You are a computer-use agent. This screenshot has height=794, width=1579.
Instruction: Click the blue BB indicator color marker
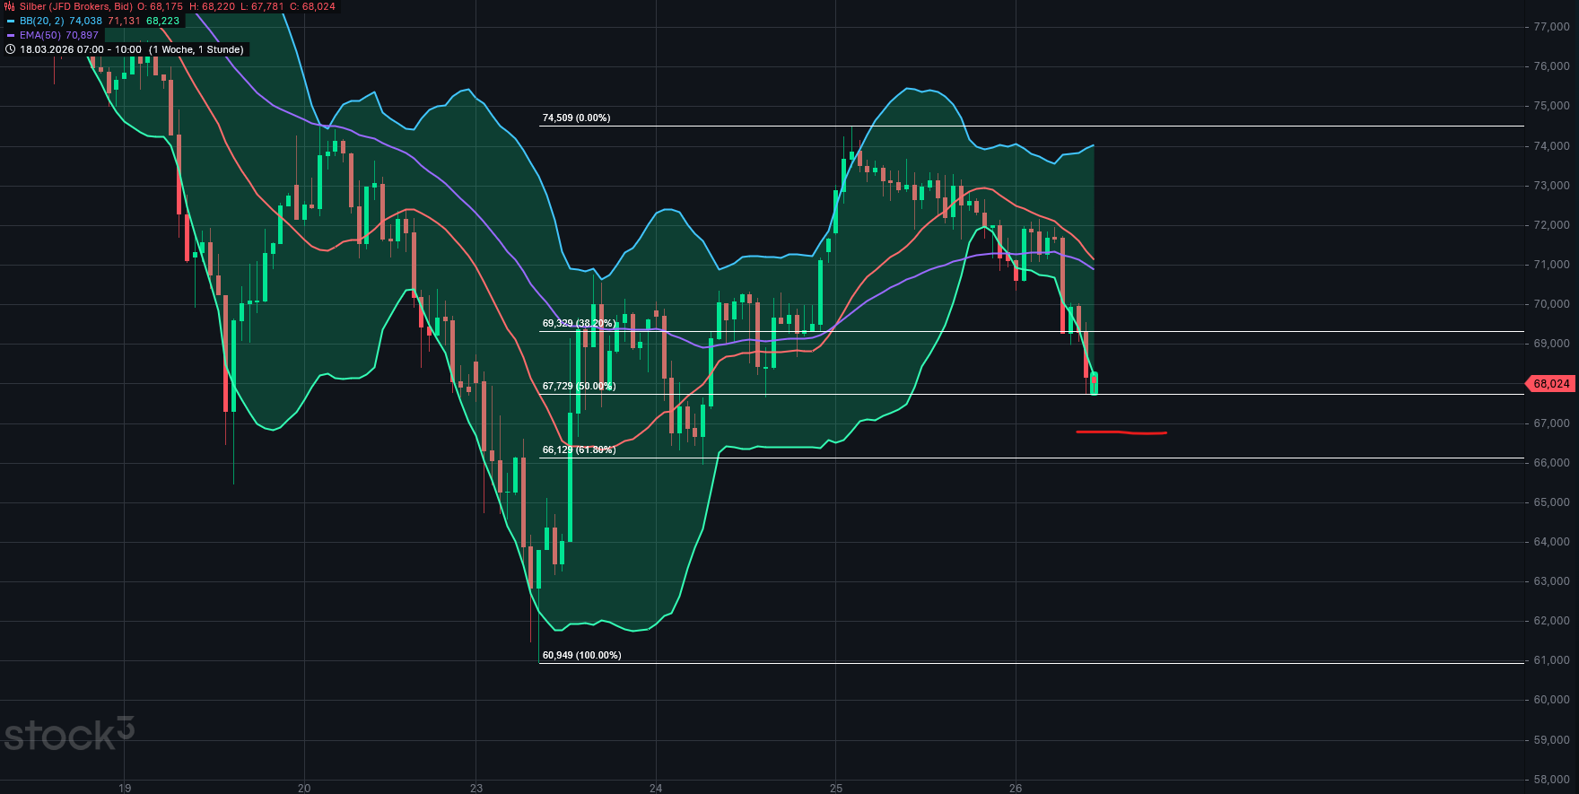point(10,21)
